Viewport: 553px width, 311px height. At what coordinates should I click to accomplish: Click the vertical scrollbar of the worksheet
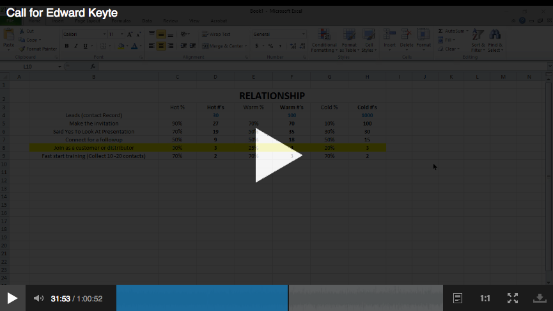tap(549, 177)
